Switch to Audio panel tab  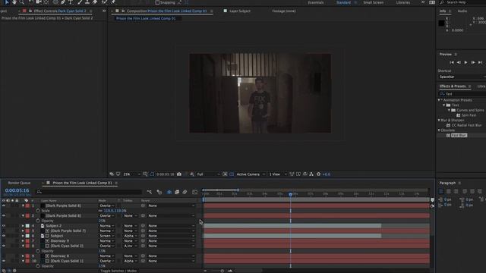[x=462, y=11]
